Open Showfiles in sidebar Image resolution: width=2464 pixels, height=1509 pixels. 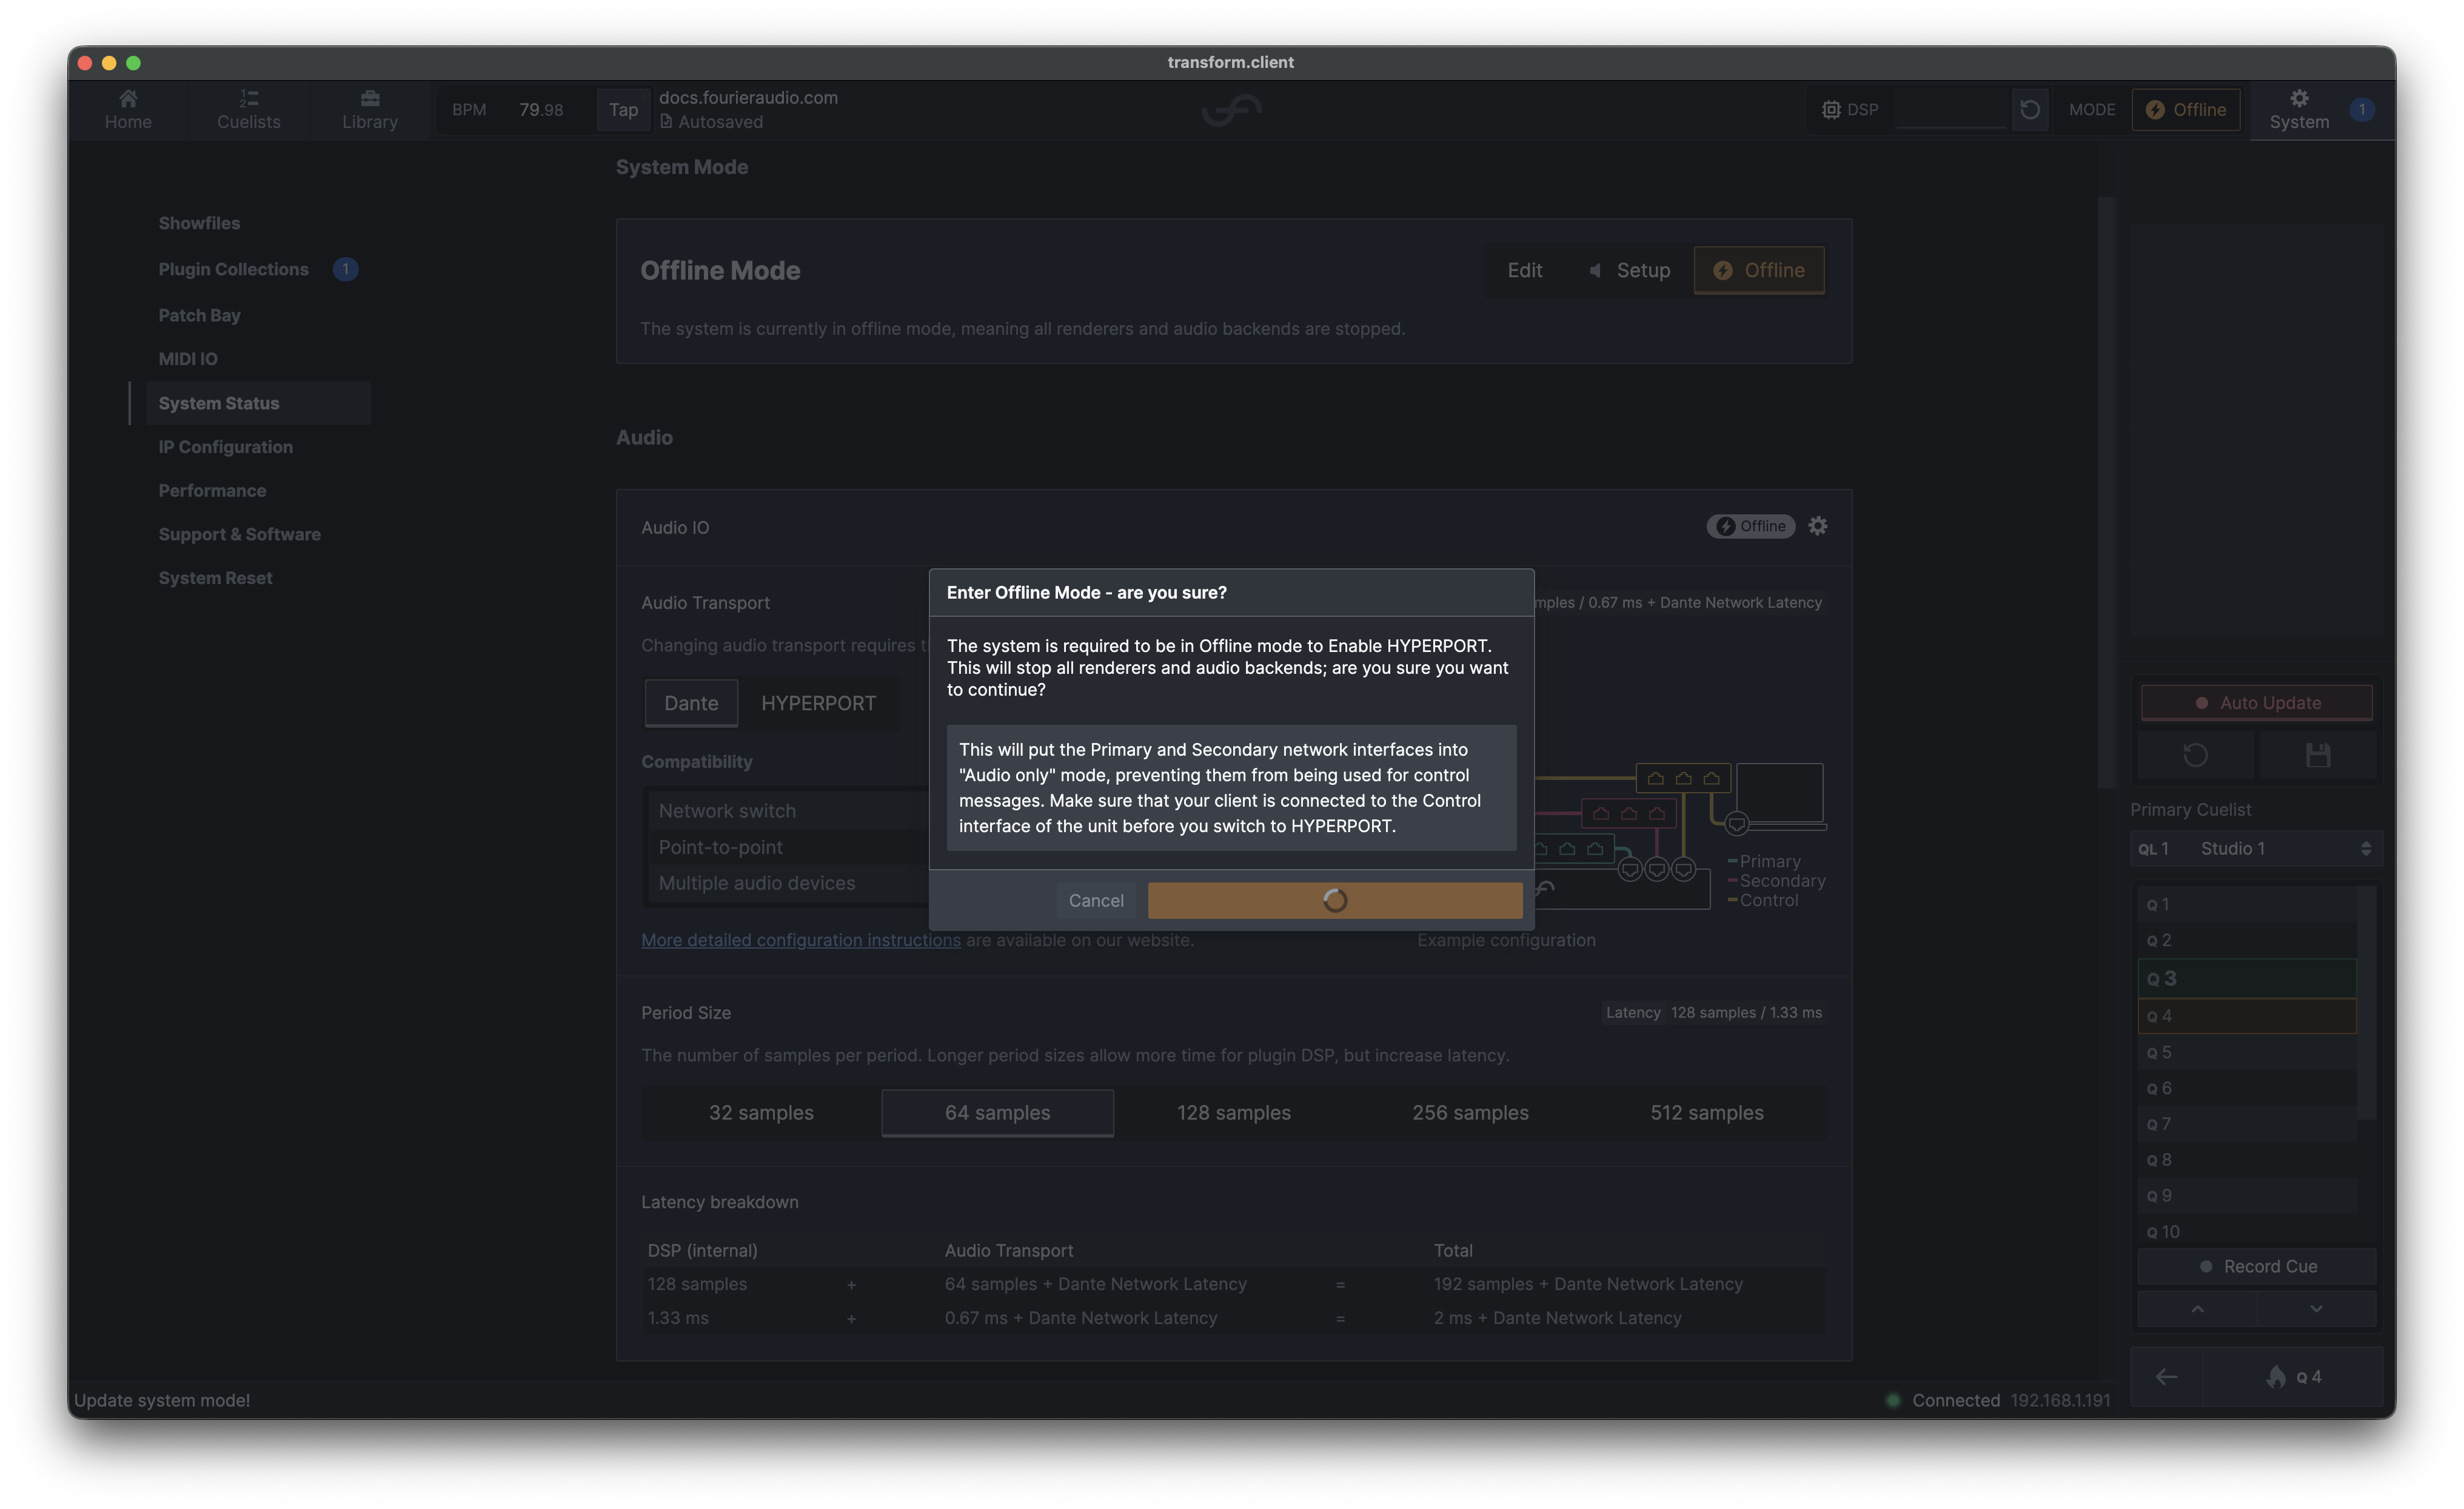[199, 222]
